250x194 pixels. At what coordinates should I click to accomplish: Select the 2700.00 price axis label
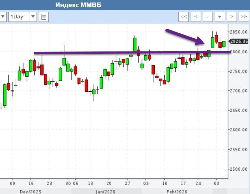click(238, 91)
